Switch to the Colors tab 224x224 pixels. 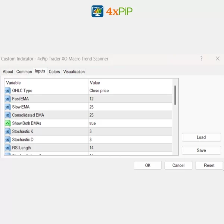tap(54, 72)
